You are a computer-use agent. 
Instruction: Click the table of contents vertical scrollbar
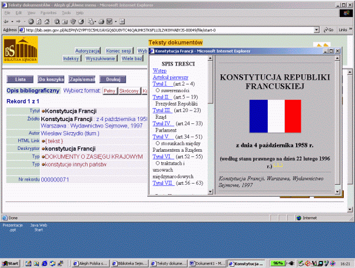coord(211,118)
